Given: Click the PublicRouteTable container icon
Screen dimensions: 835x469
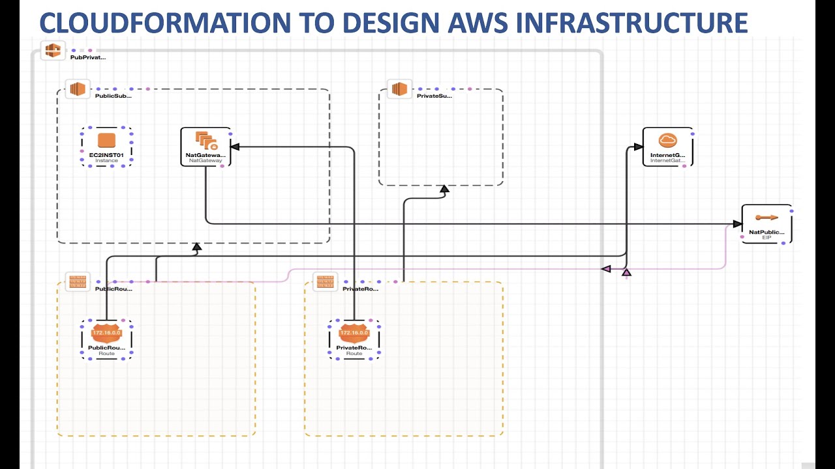Looking at the screenshot, I should click(x=78, y=282).
